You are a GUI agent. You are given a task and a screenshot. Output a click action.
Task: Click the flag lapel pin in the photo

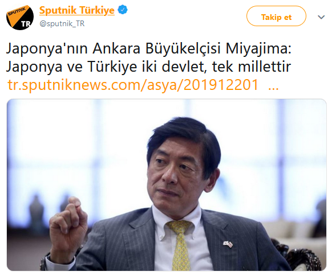(x=228, y=244)
